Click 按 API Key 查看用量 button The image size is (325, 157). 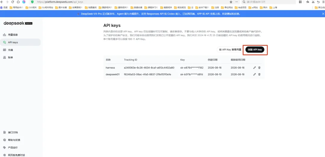coord(230,50)
